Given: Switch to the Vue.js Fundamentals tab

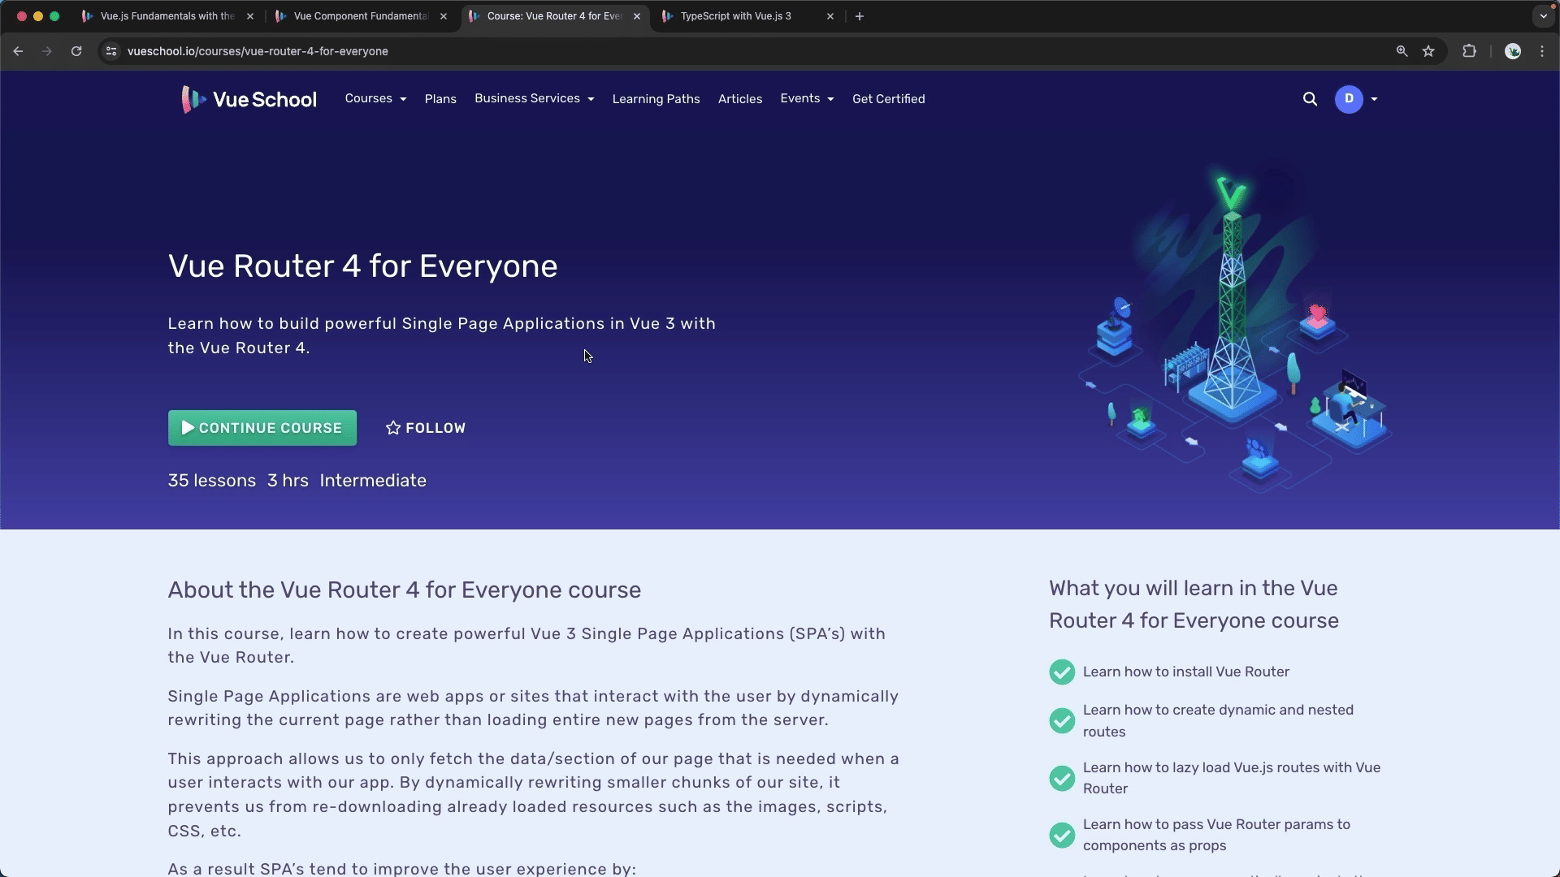Looking at the screenshot, I should [x=167, y=16].
